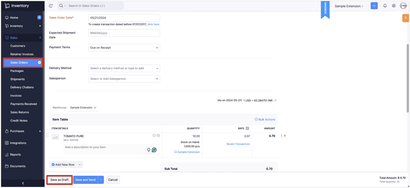Click the TOMATO PURE item image thumbnail
The height and width of the screenshot is (188, 410).
pos(55,137)
